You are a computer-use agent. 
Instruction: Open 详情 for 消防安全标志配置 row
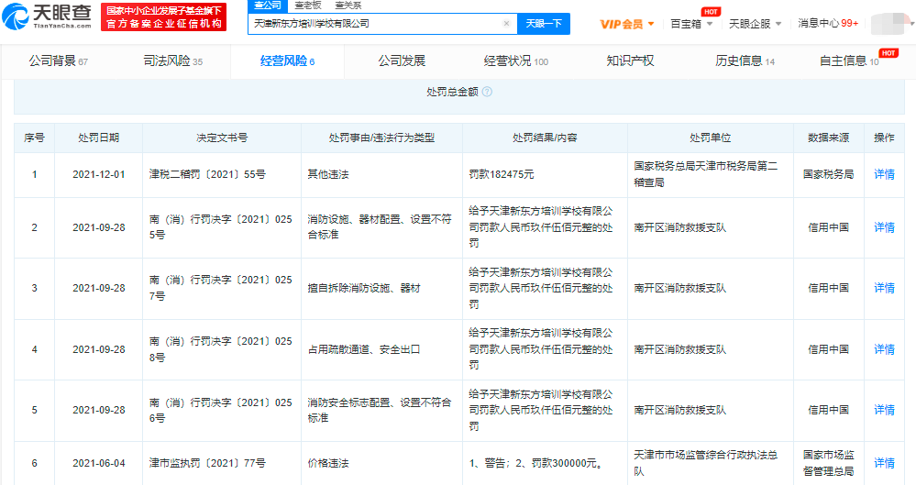pos(884,410)
